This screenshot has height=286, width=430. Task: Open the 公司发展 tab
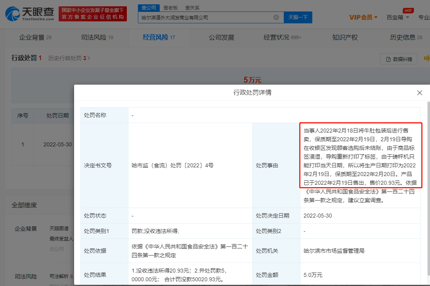[x=222, y=38]
